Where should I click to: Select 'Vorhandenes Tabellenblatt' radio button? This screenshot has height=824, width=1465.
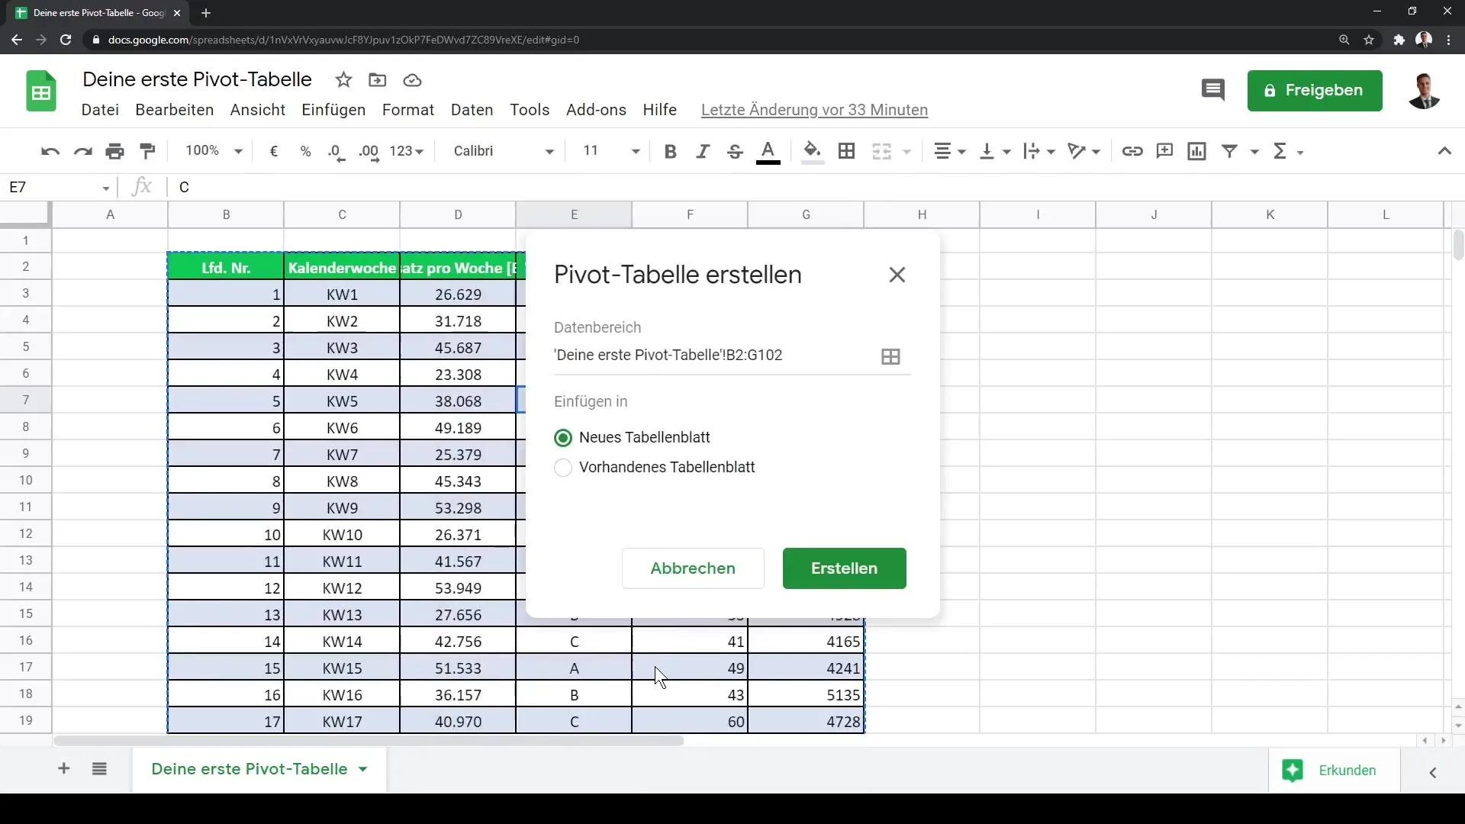(562, 467)
